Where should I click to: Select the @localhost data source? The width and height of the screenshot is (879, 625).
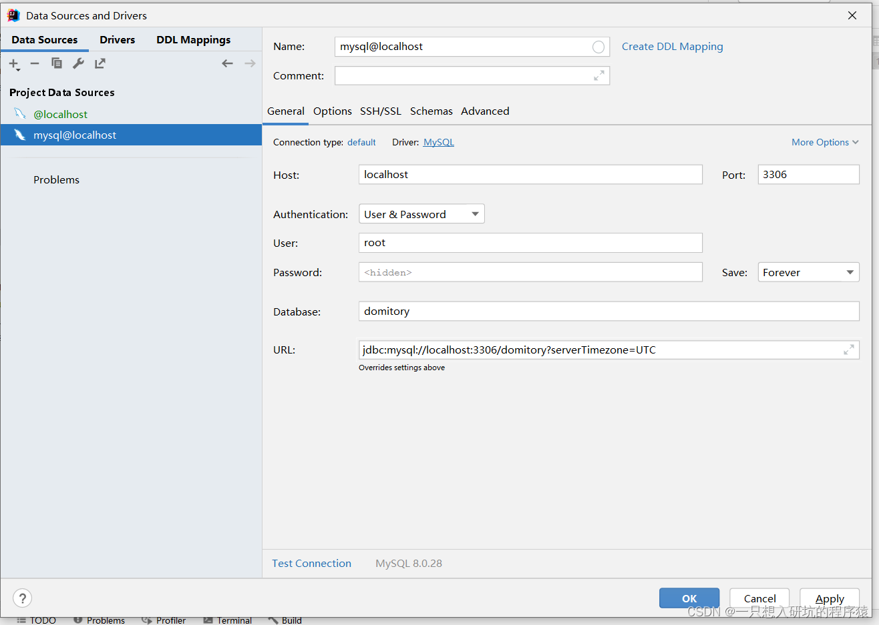[131, 114]
